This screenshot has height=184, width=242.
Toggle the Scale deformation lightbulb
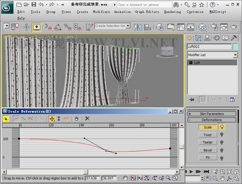(222, 127)
